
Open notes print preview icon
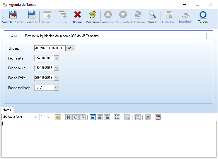click(138, 117)
